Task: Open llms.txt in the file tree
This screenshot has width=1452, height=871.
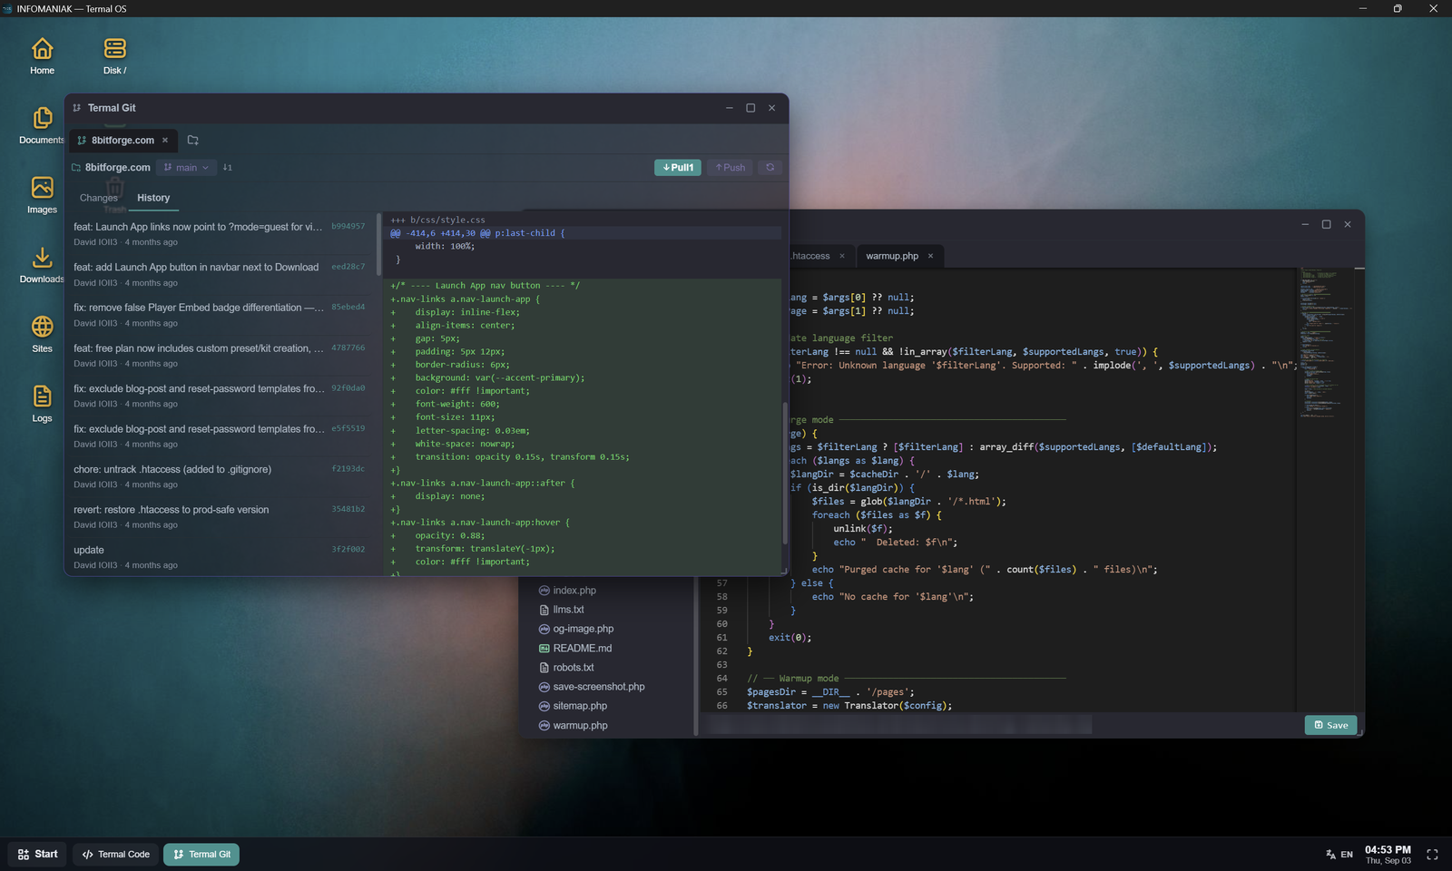Action: [x=568, y=610]
